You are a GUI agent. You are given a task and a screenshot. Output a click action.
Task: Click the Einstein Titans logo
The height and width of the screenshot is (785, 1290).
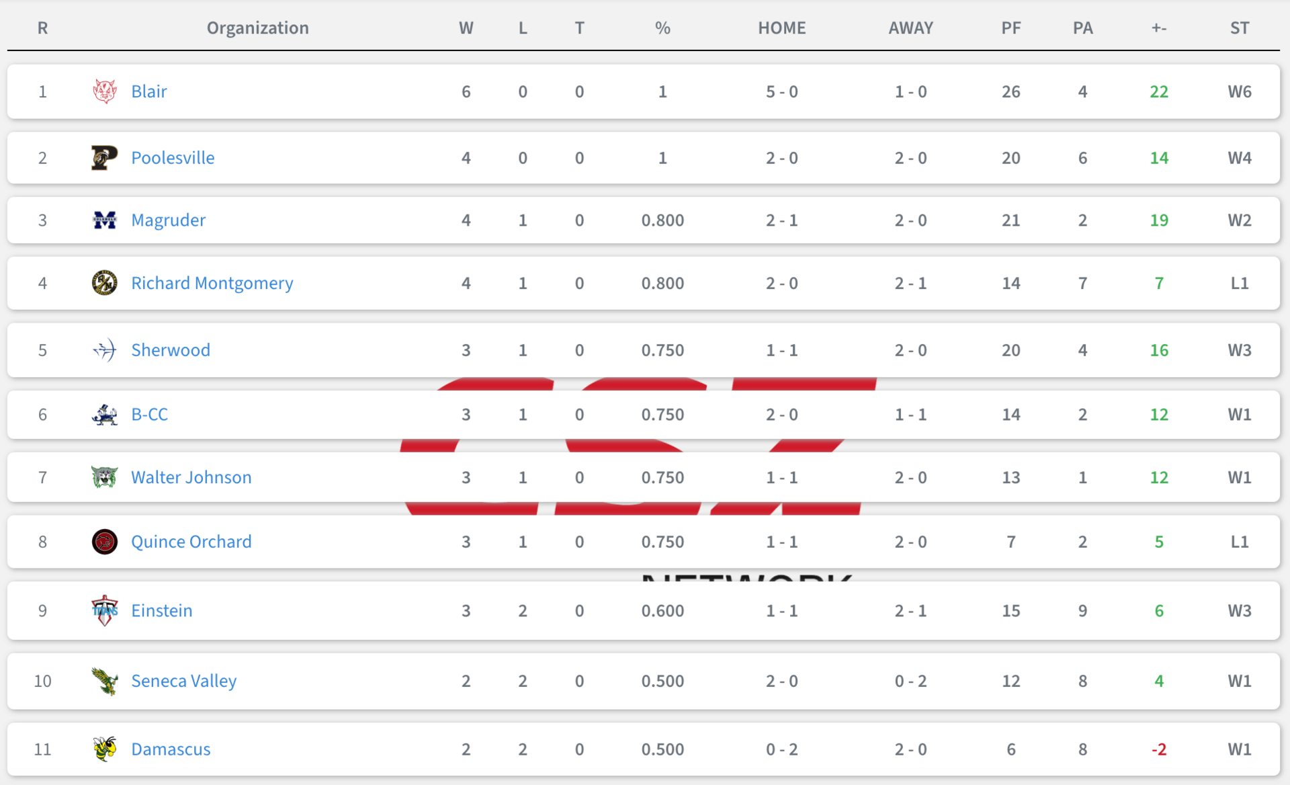(x=105, y=610)
